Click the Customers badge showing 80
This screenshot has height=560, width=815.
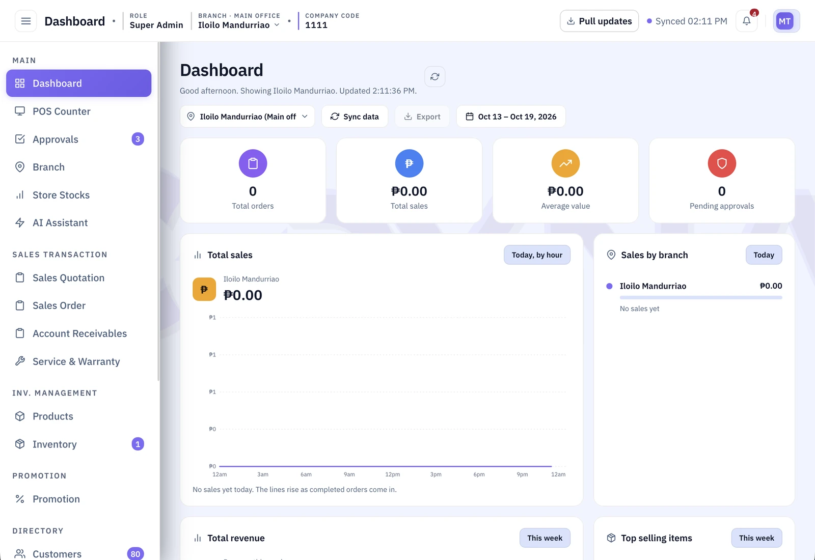(x=135, y=554)
